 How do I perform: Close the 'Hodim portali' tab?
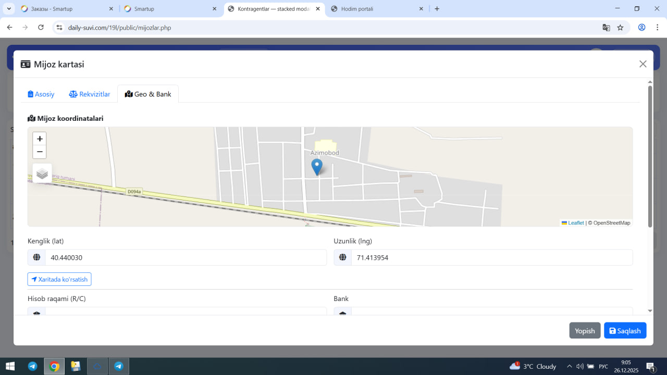(x=421, y=9)
